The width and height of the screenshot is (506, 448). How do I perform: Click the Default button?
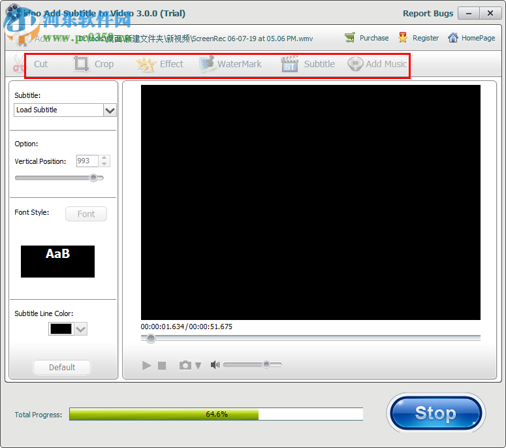[62, 367]
